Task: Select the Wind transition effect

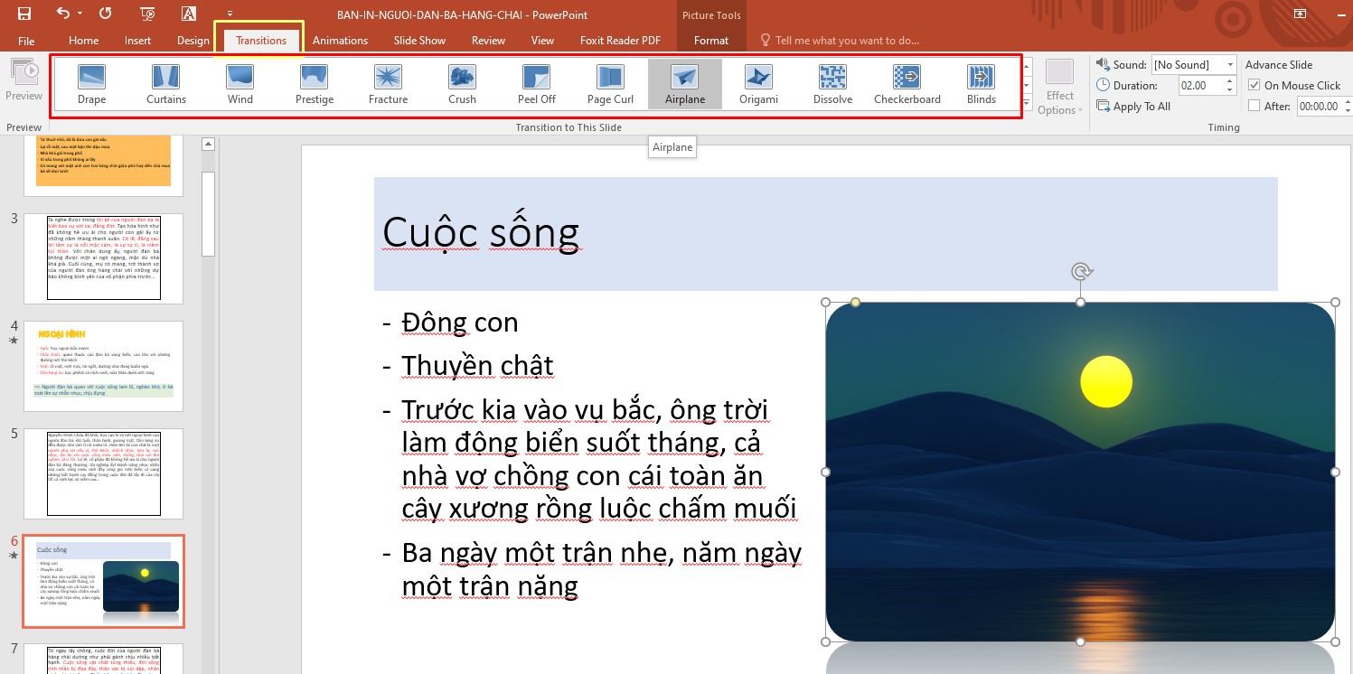Action: tap(240, 83)
